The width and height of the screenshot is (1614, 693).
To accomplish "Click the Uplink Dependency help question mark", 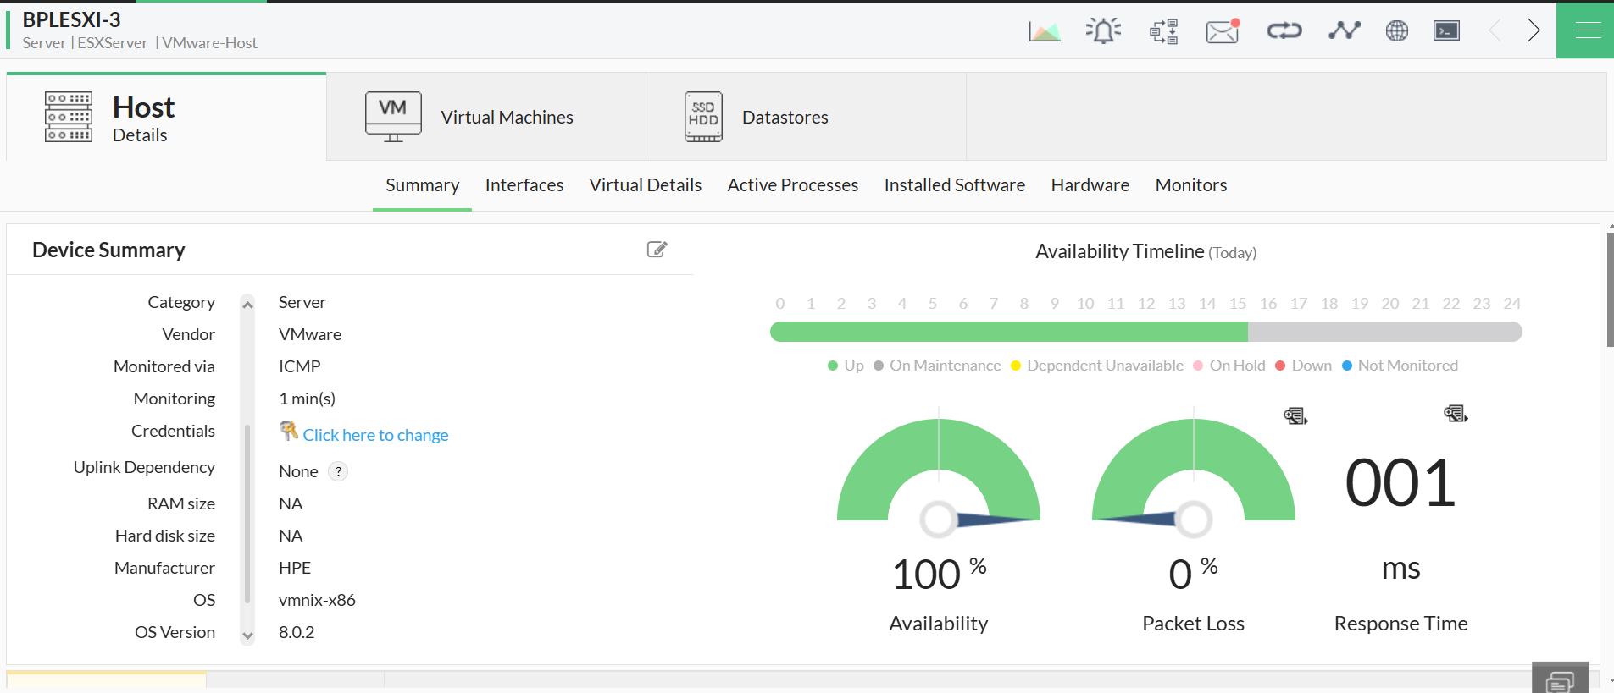I will click(338, 471).
